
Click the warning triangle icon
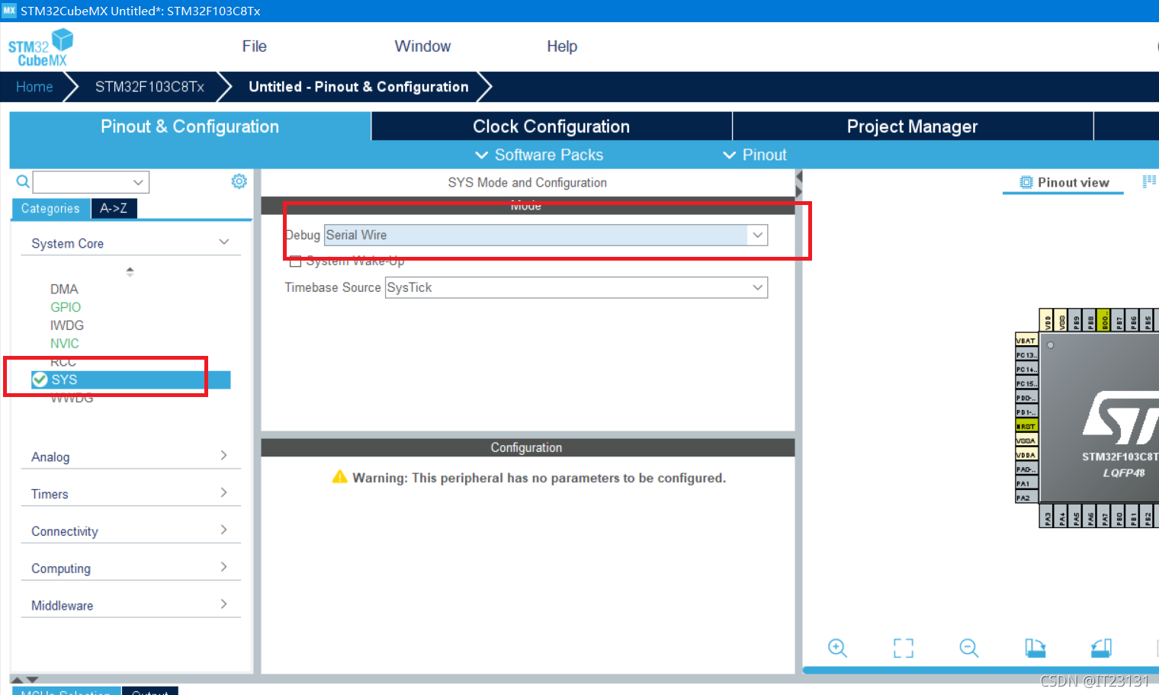tap(340, 477)
